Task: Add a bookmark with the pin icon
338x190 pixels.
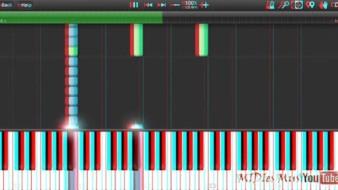Action: (310, 5)
